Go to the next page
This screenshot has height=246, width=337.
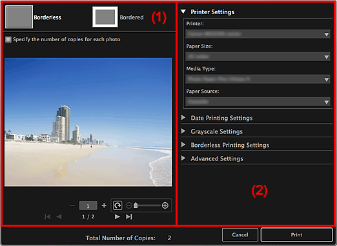pos(117,217)
